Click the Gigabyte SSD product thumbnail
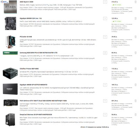Viewport: 139px width, 128px height. [10, 89]
